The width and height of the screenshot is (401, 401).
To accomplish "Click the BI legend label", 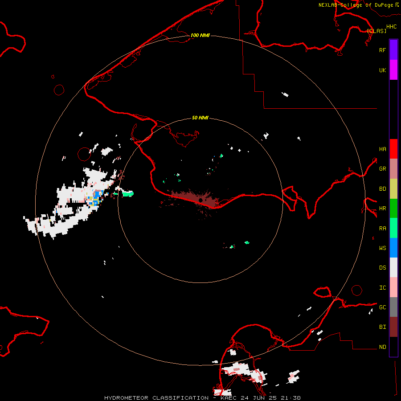I will [x=382, y=327].
